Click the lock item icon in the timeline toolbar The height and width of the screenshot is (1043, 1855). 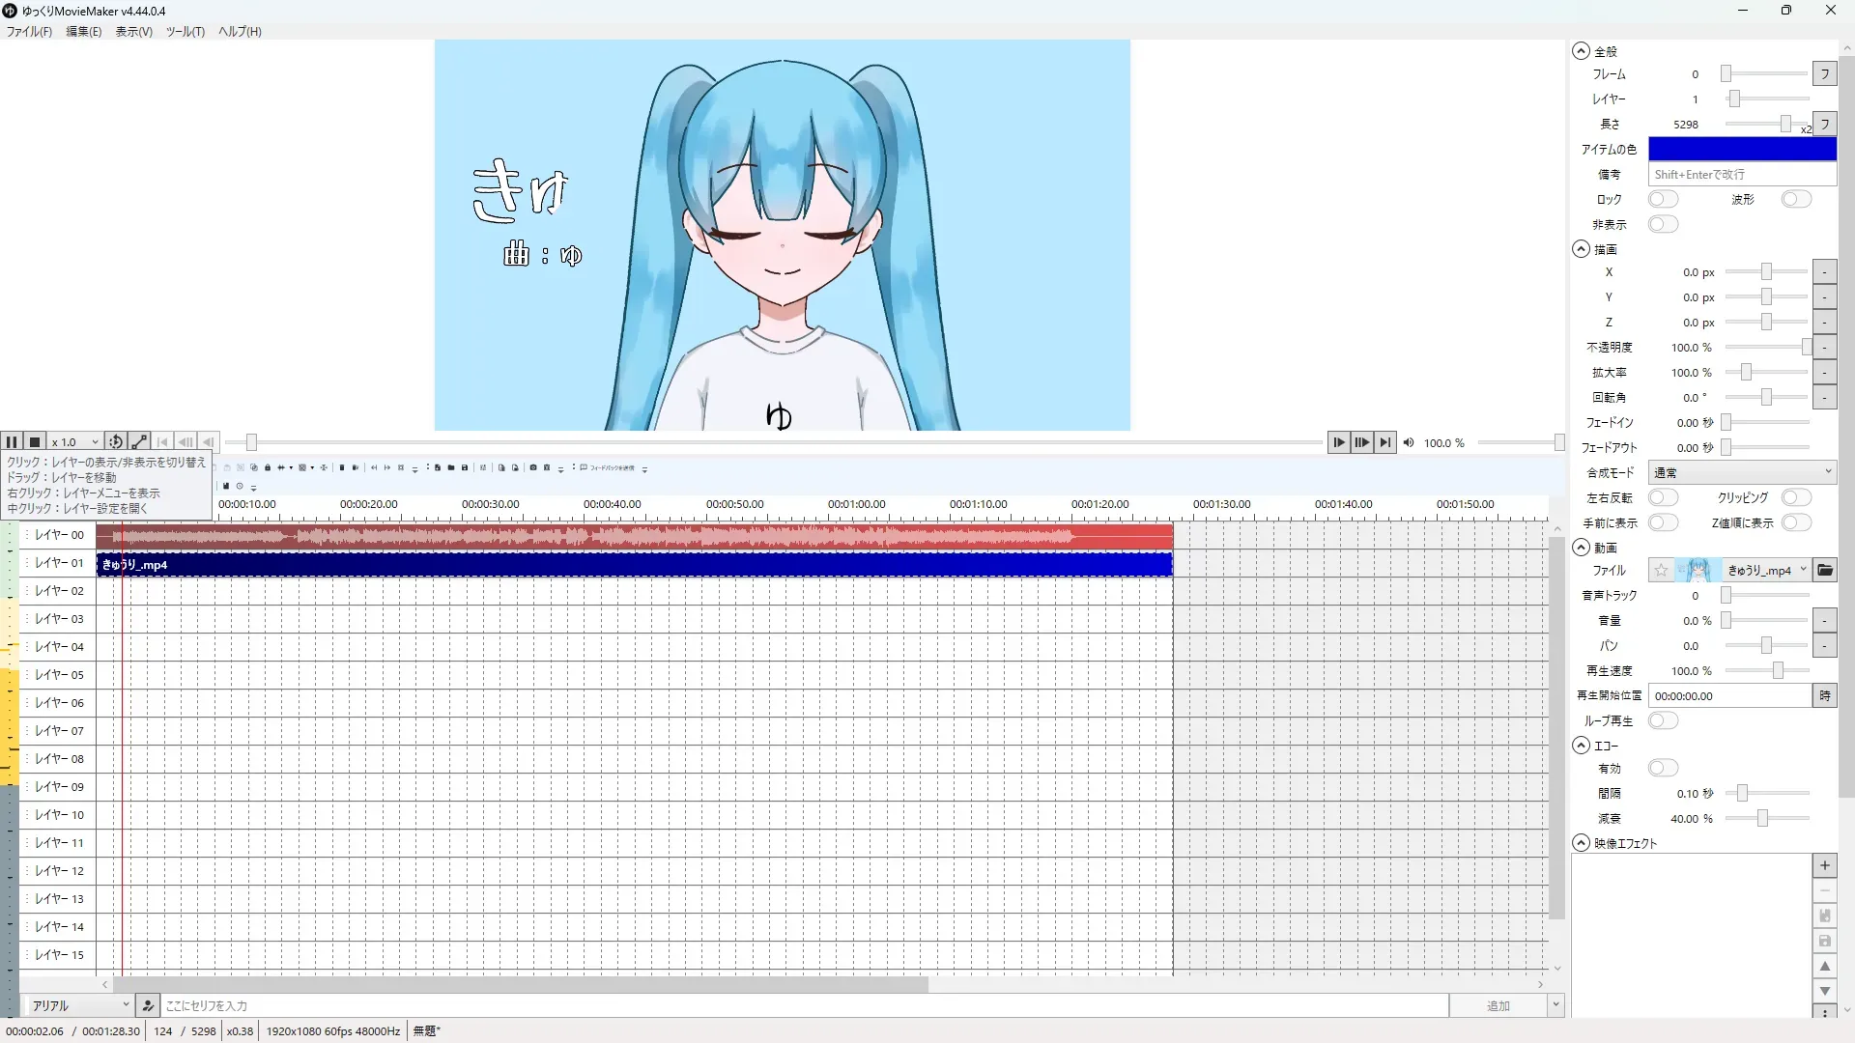click(x=268, y=467)
